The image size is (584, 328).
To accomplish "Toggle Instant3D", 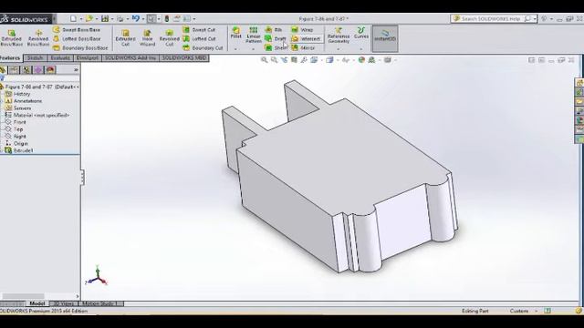I will click(x=385, y=38).
